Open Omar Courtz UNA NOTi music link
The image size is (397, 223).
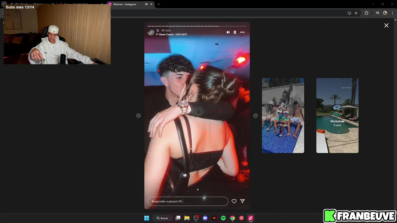[173, 34]
